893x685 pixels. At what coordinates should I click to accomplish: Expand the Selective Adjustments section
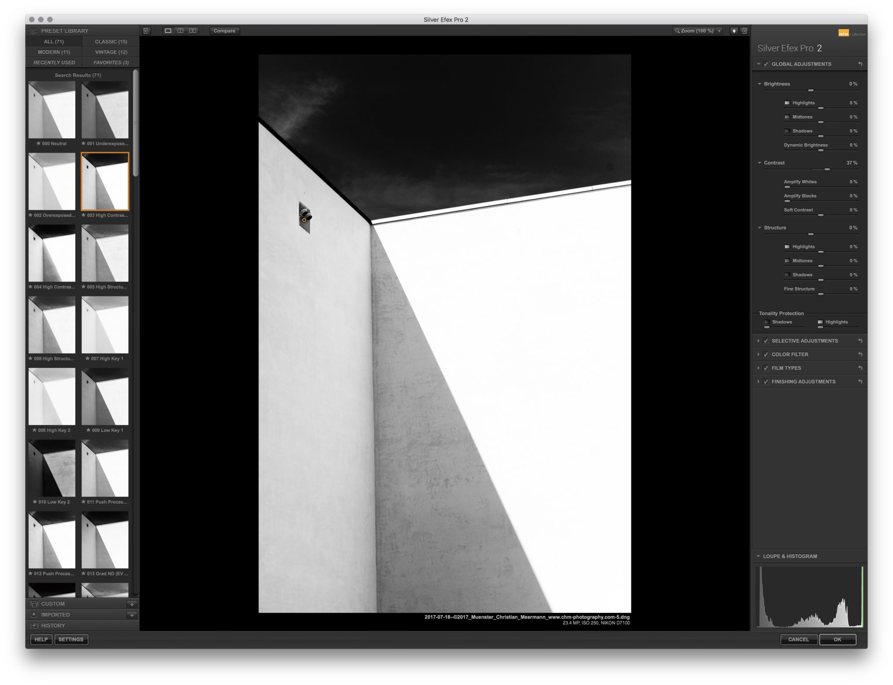[759, 341]
